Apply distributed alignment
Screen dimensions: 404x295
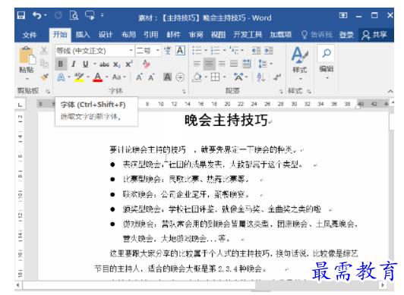tap(247, 64)
